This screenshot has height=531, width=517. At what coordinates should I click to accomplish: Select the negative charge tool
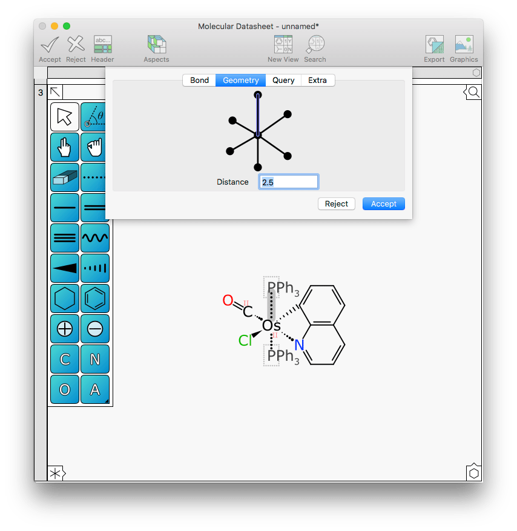[94, 329]
